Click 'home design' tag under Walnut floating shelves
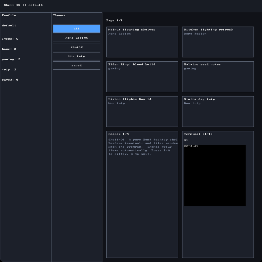The image size is (262, 262). tap(119, 34)
